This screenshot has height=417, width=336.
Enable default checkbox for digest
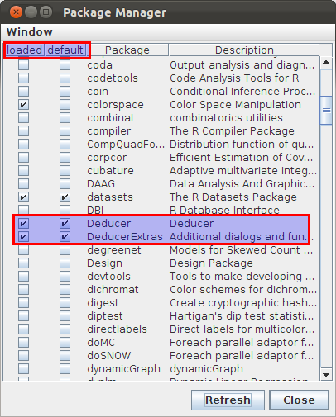coord(65,303)
